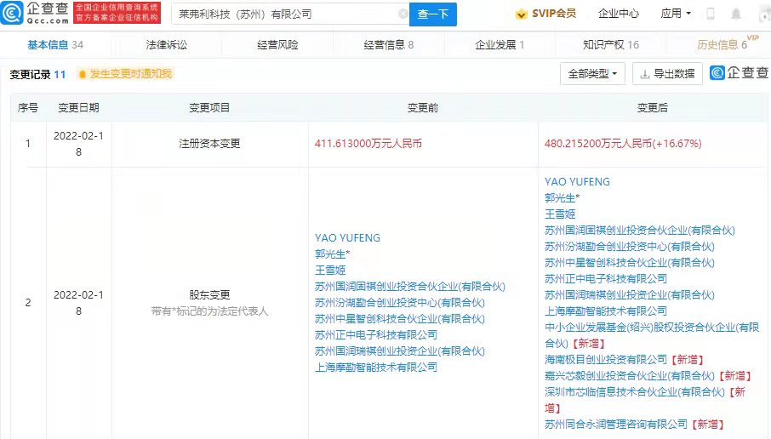
Task: Click the 411.613000万元人民币 value
Action: click(368, 144)
